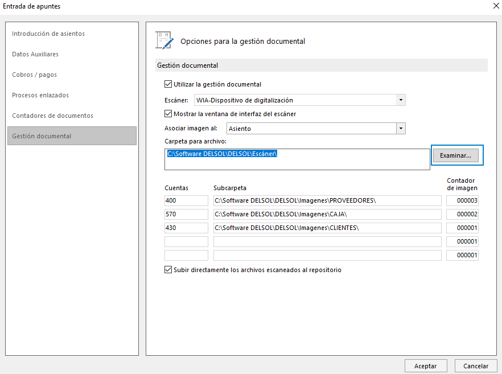Screen dimensions: 502x374
Task: Select Procesos enlazados in sidebar
Action: point(40,95)
